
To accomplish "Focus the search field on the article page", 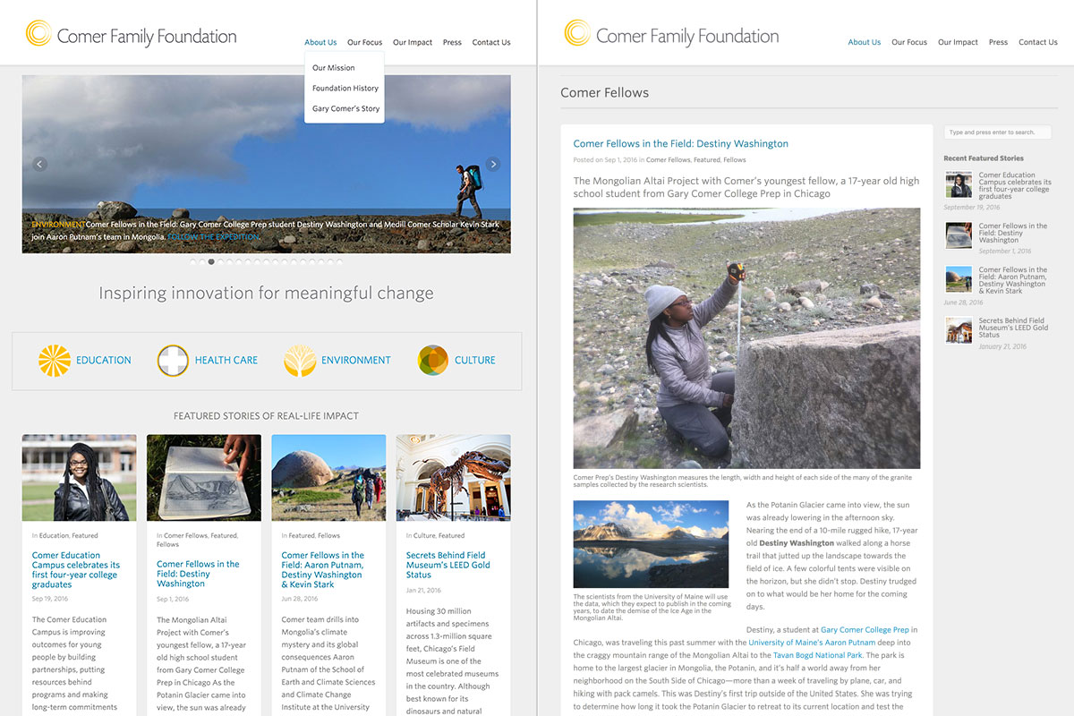I will pos(997,132).
